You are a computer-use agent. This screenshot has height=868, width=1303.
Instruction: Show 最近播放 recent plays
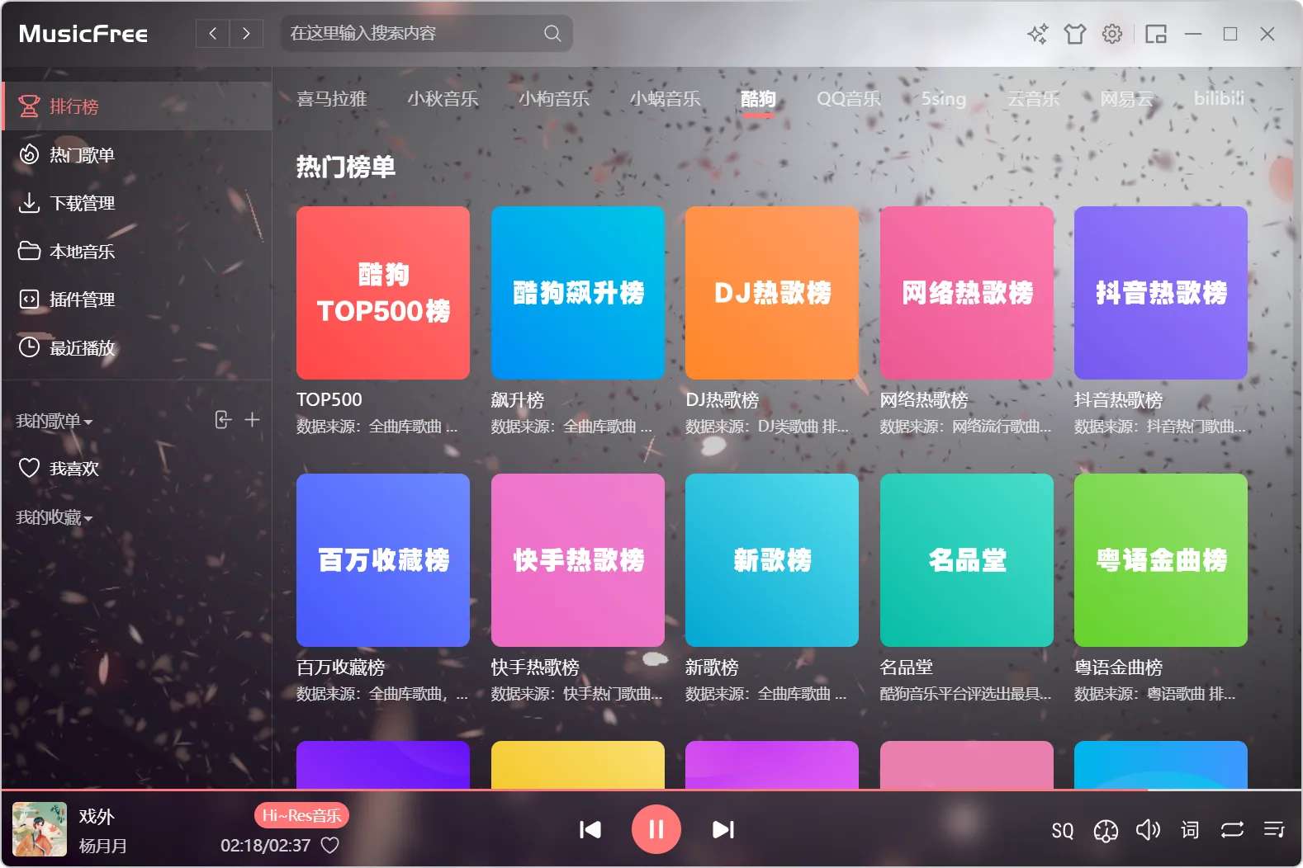(136, 347)
